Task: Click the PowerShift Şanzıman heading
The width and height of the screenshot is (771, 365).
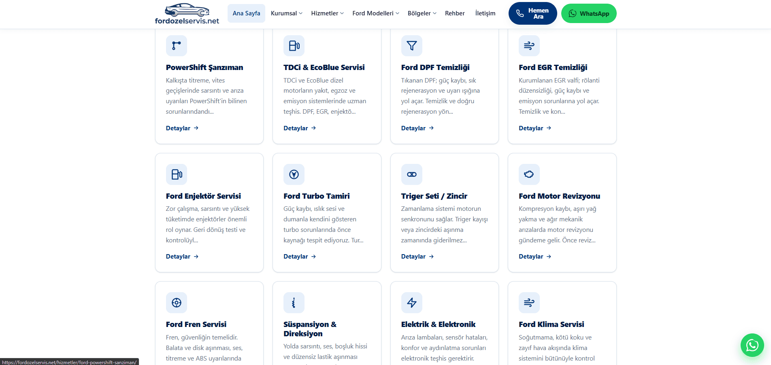Action: tap(204, 68)
